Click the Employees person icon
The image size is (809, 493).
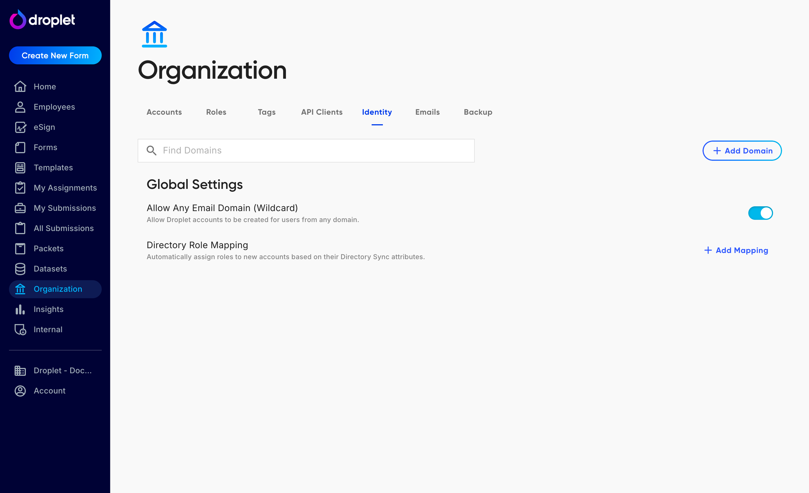click(x=20, y=107)
